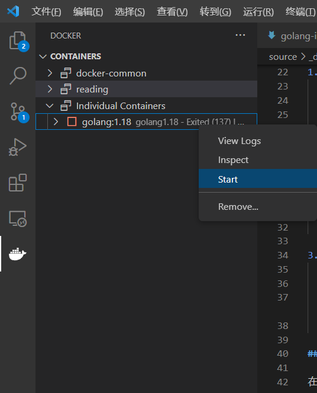Click the source breadcrumb segment

point(283,57)
